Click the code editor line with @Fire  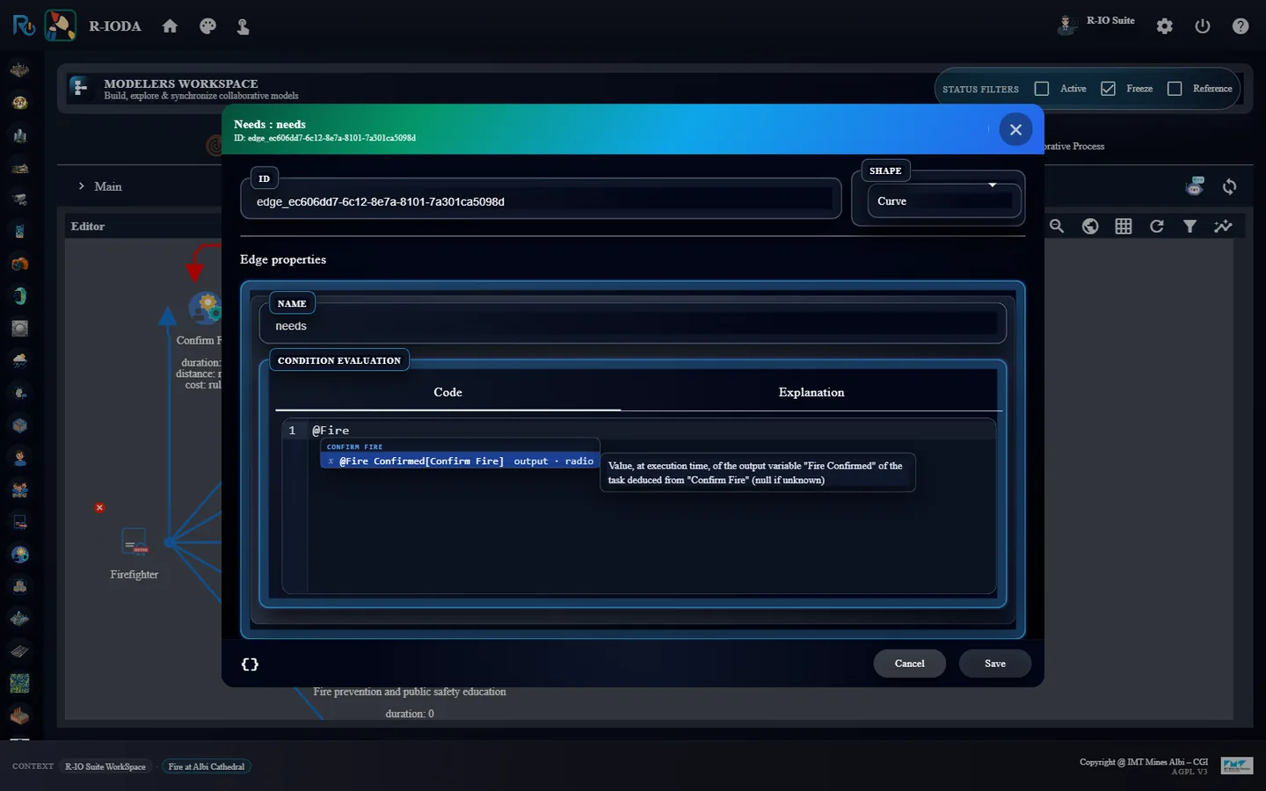[651, 430]
